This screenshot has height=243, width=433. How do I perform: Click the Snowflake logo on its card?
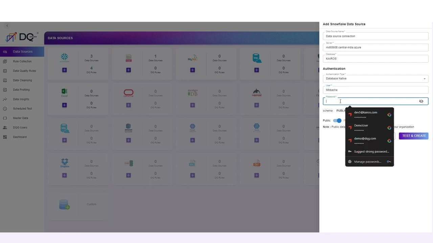pos(64,58)
